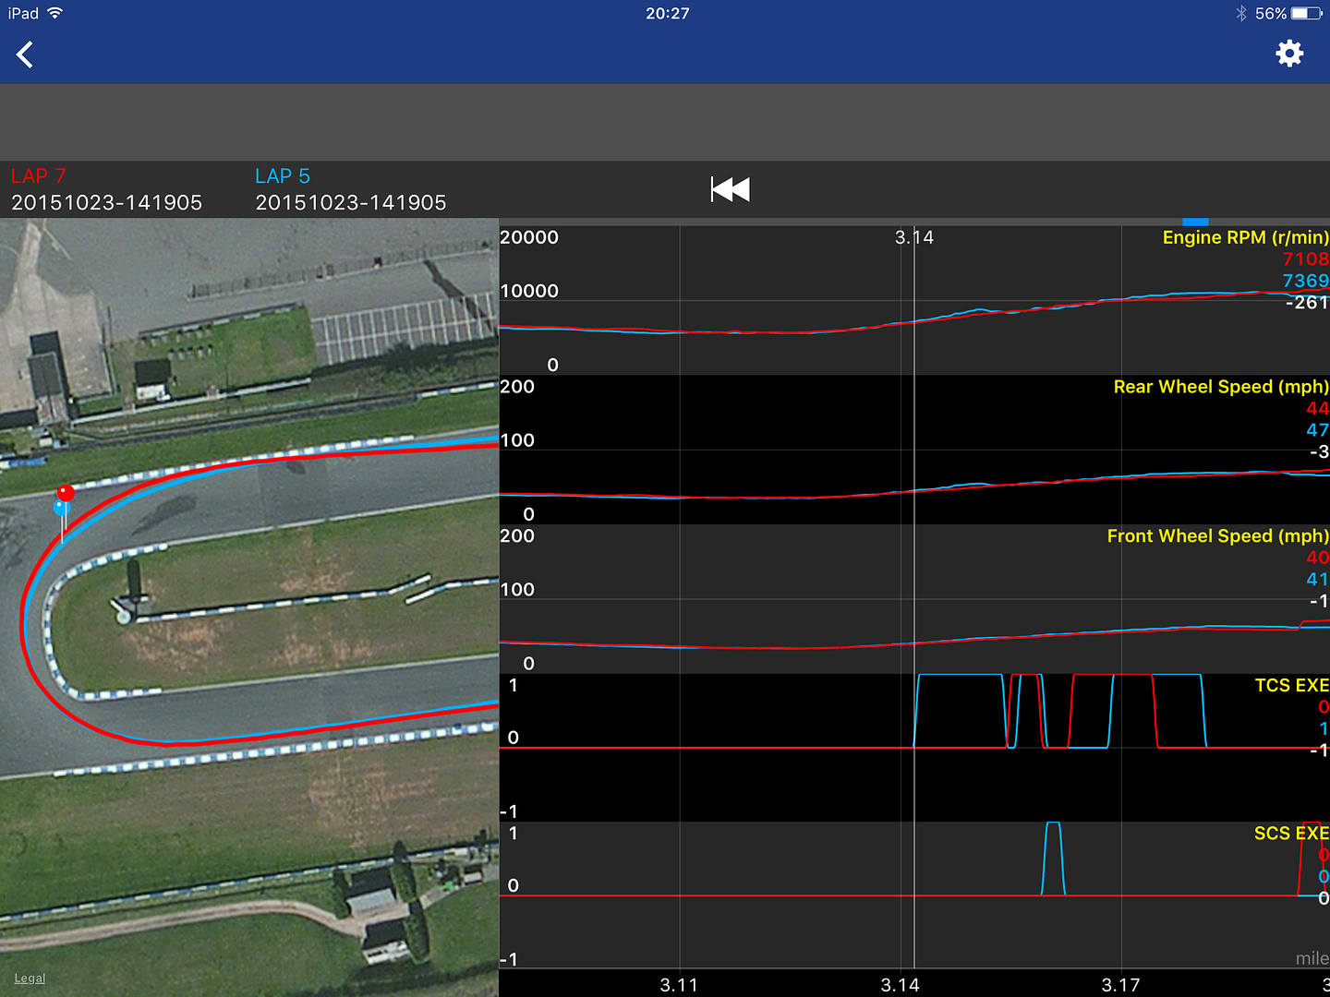Tap the red rear wheel speed value 44
This screenshot has width=1330, height=997.
point(1317,408)
